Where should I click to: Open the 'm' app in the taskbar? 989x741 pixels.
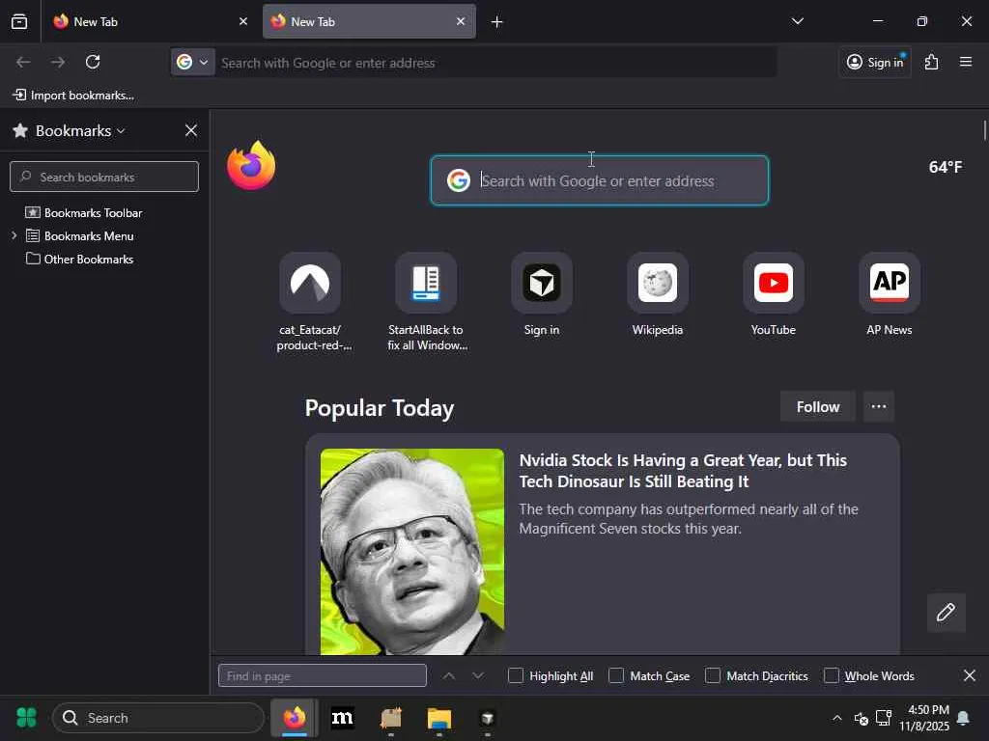[x=343, y=718]
